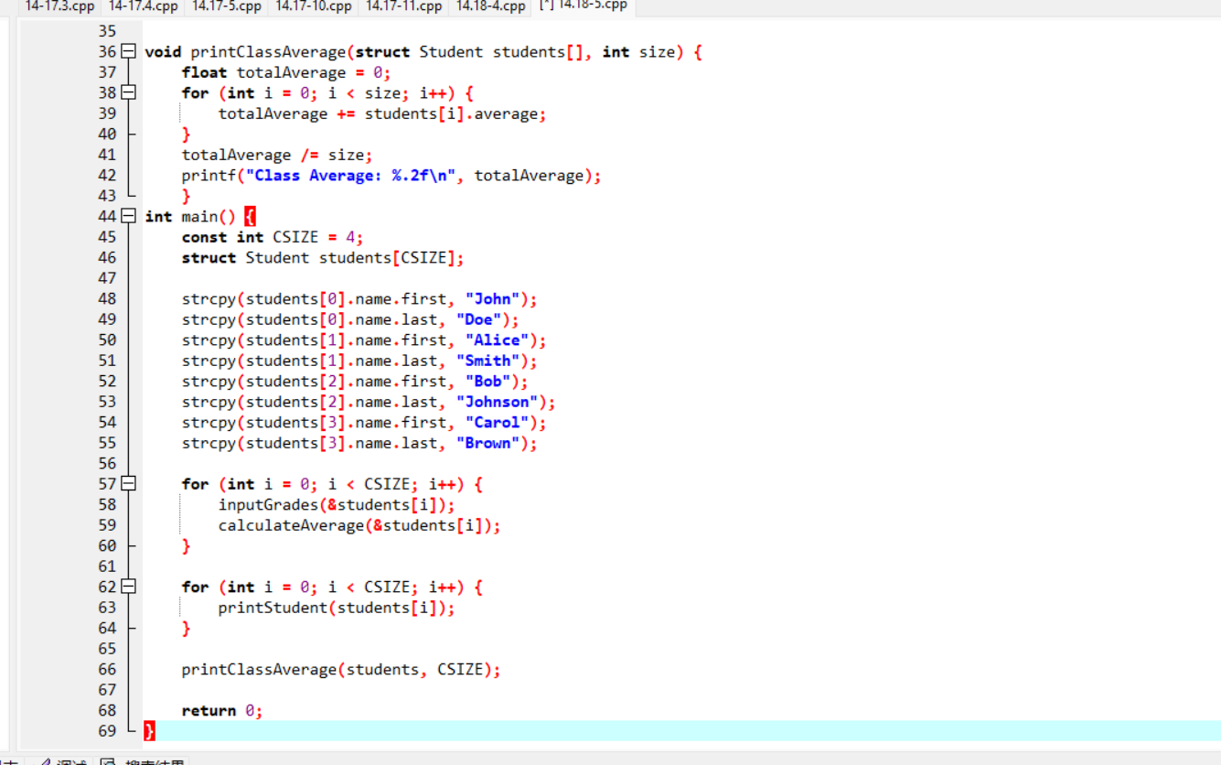Click the "Carol" string literal
1221x765 pixels.
[497, 423]
